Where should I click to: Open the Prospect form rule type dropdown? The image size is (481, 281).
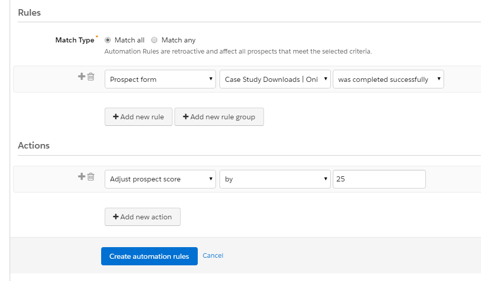(x=160, y=79)
